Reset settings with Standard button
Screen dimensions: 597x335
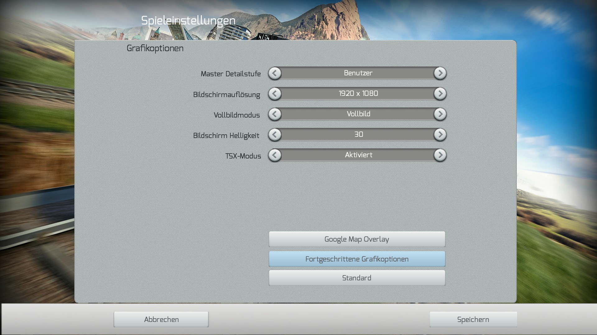point(357,278)
